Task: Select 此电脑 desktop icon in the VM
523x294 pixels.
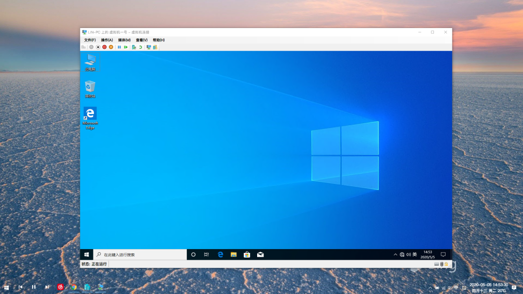Action: coord(90,62)
